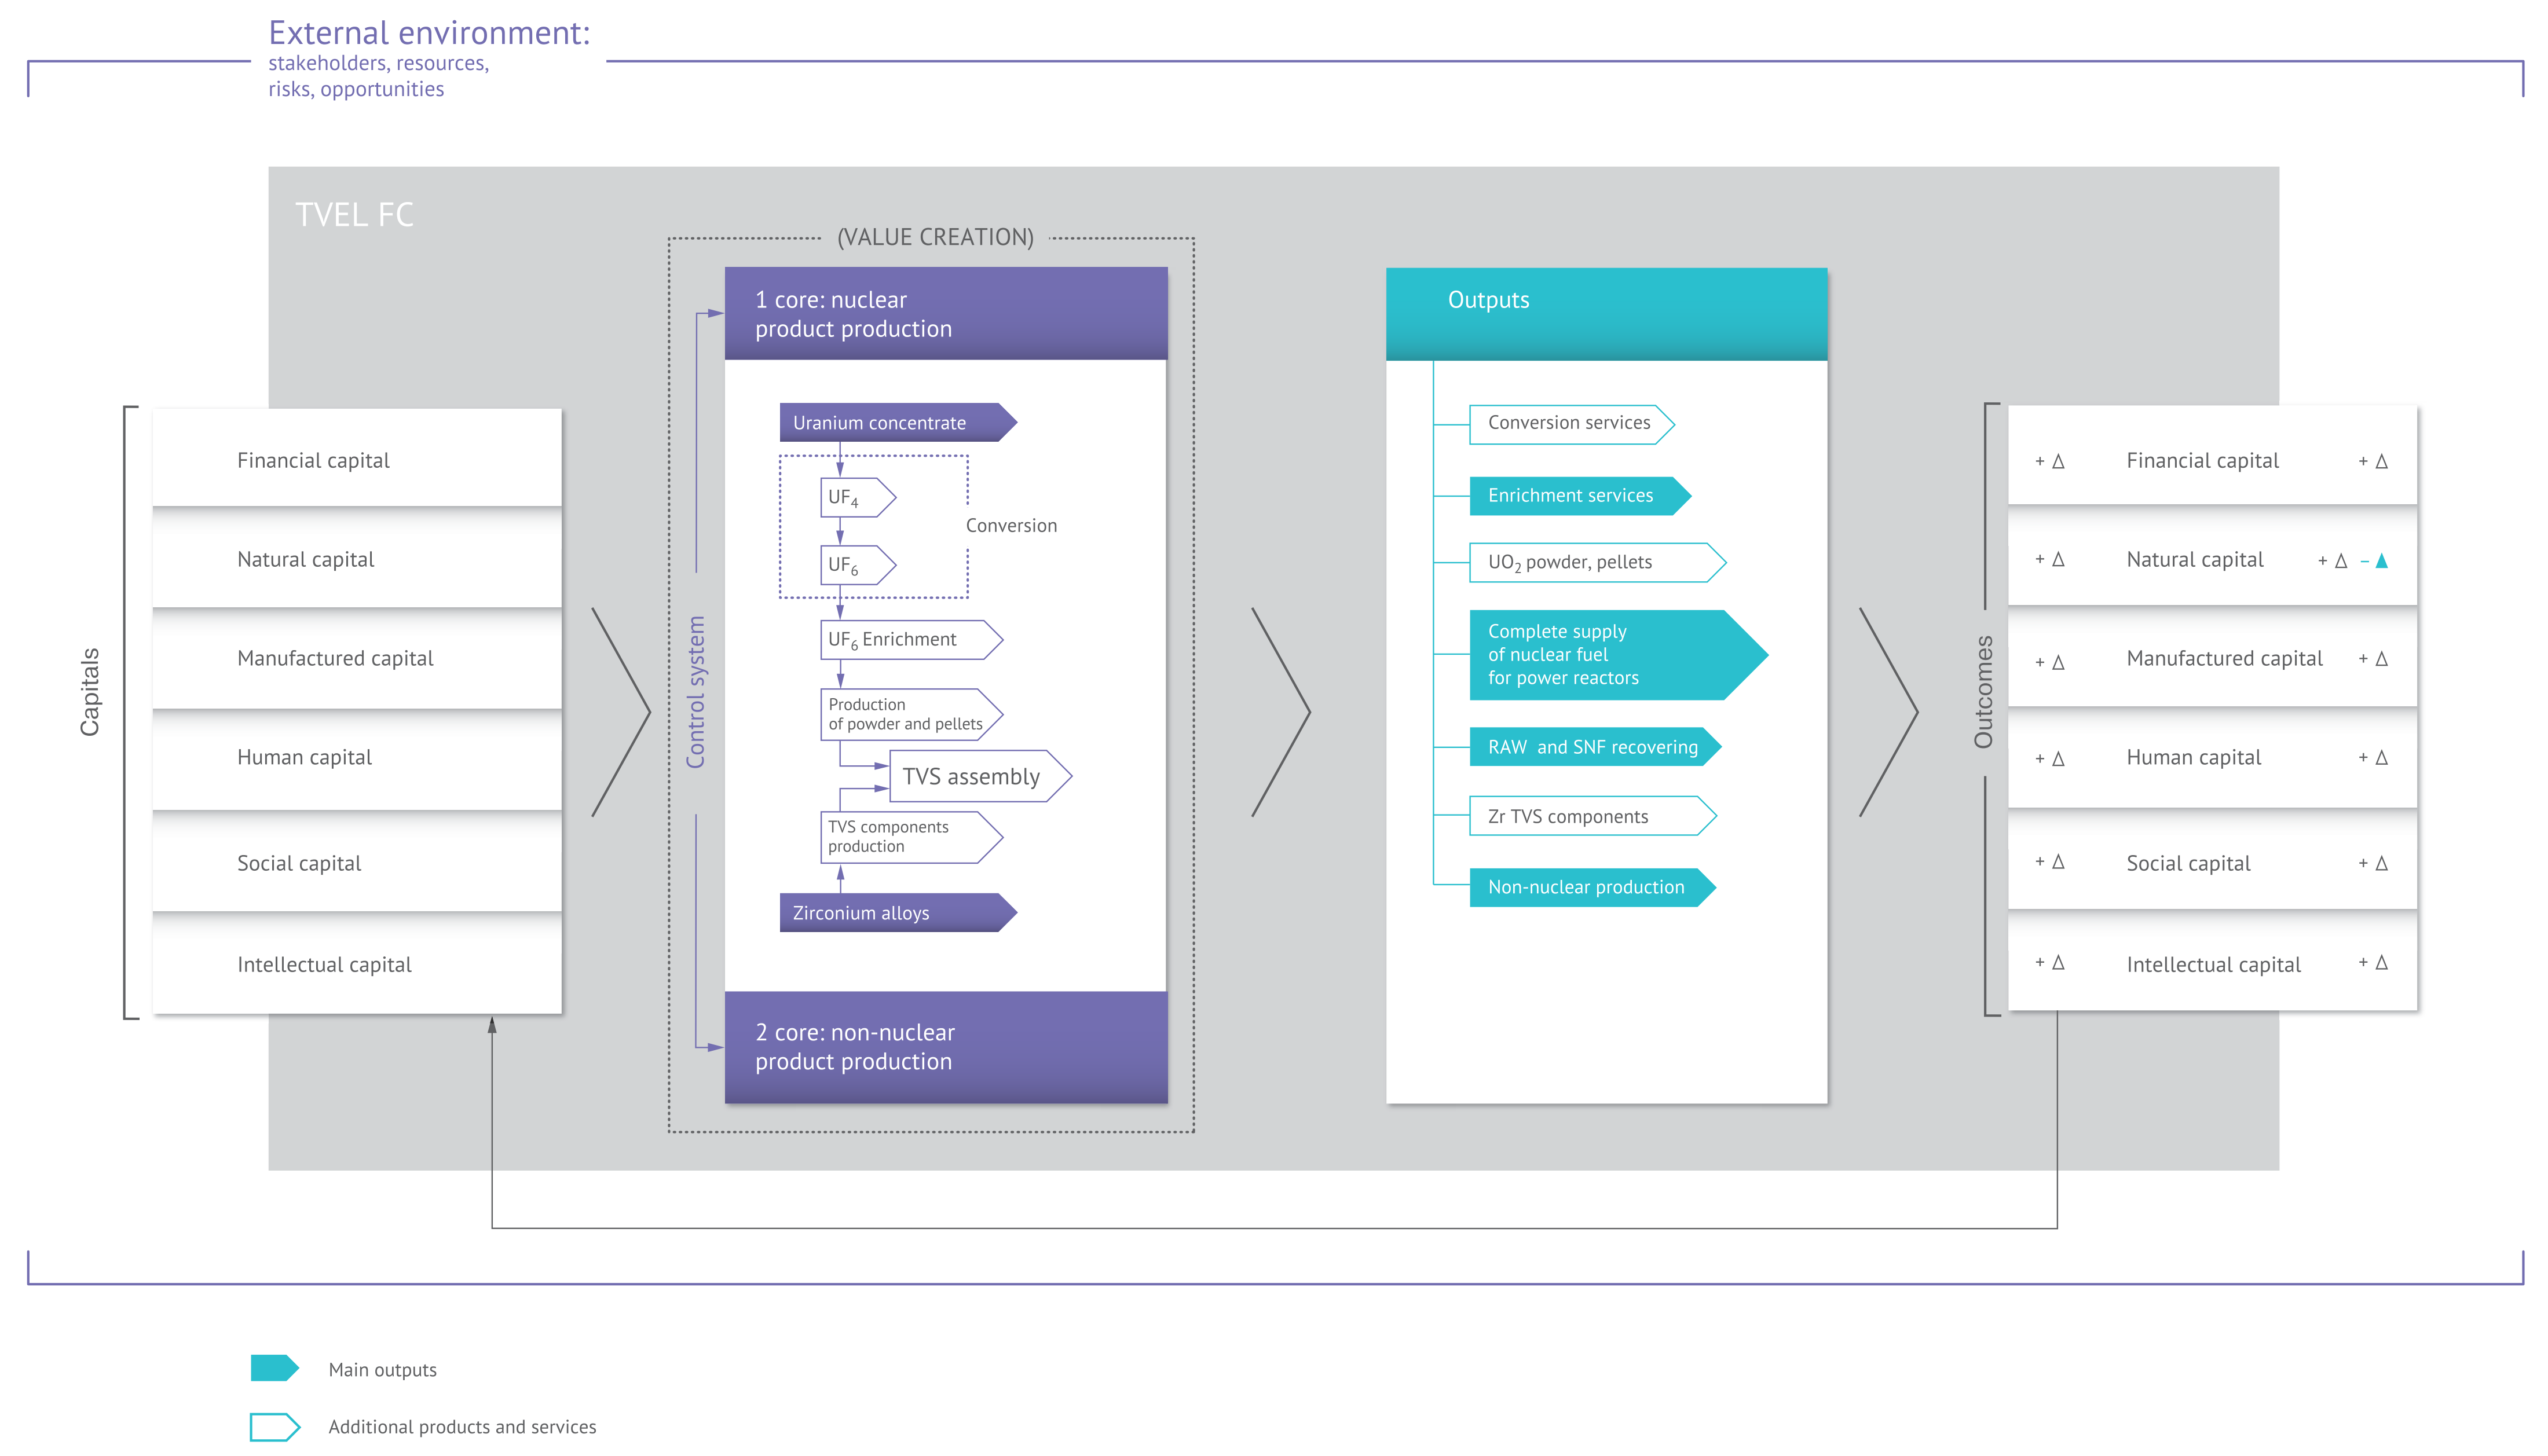Click 'Human capital' in the Outcomes list

[2212, 757]
